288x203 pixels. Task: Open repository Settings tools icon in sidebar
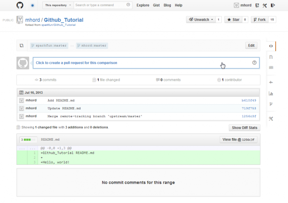click(271, 119)
